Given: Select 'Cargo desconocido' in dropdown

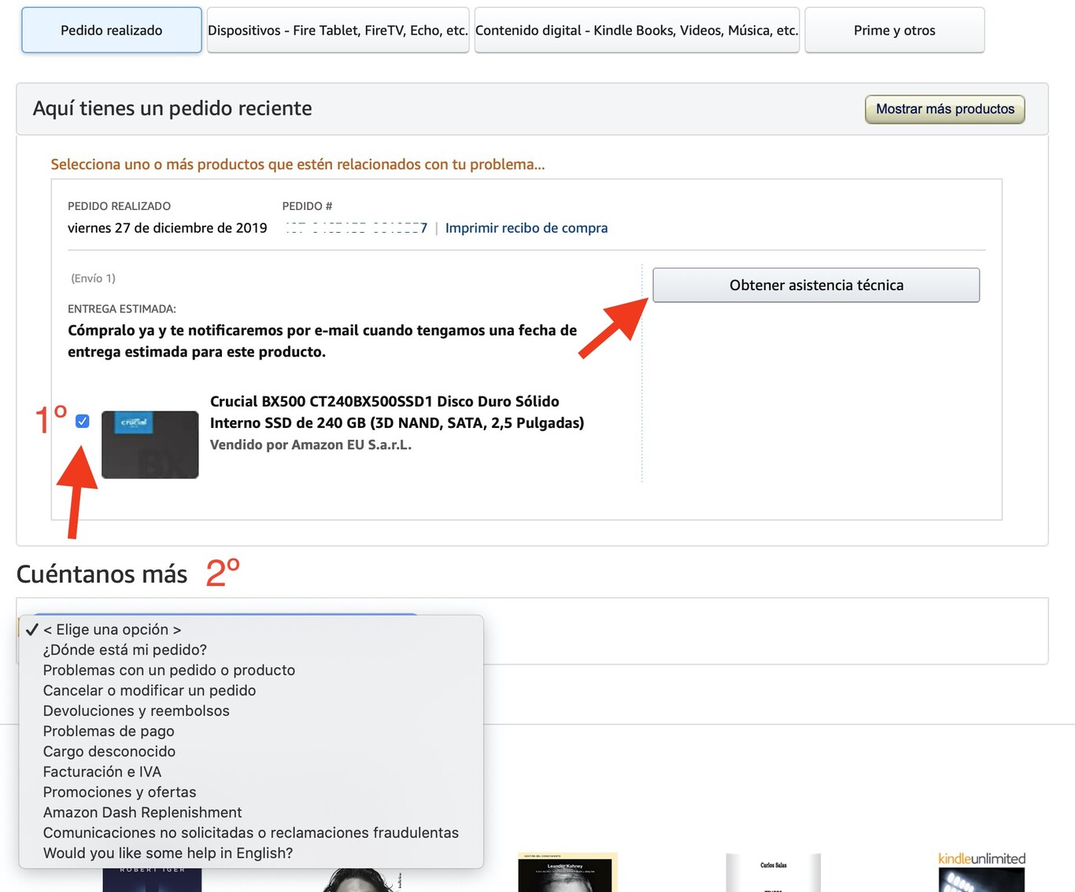Looking at the screenshot, I should pos(109,752).
